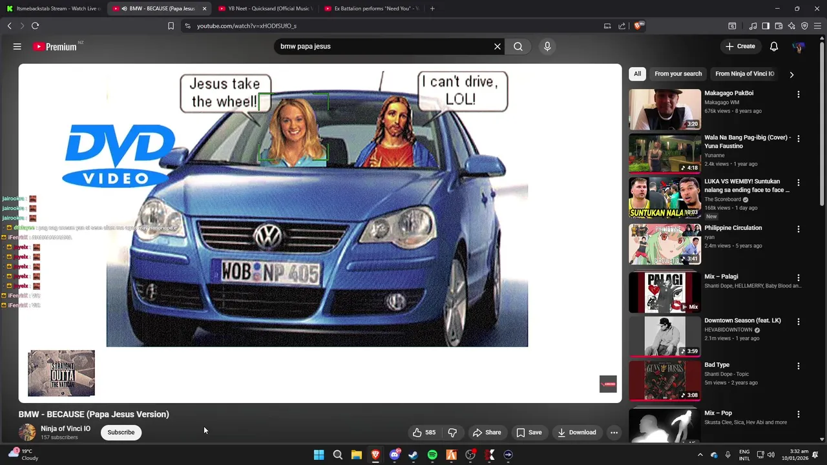This screenshot has width=827, height=465.
Task: Open Ninja of Vinci IO channel avatar
Action: coord(27,433)
